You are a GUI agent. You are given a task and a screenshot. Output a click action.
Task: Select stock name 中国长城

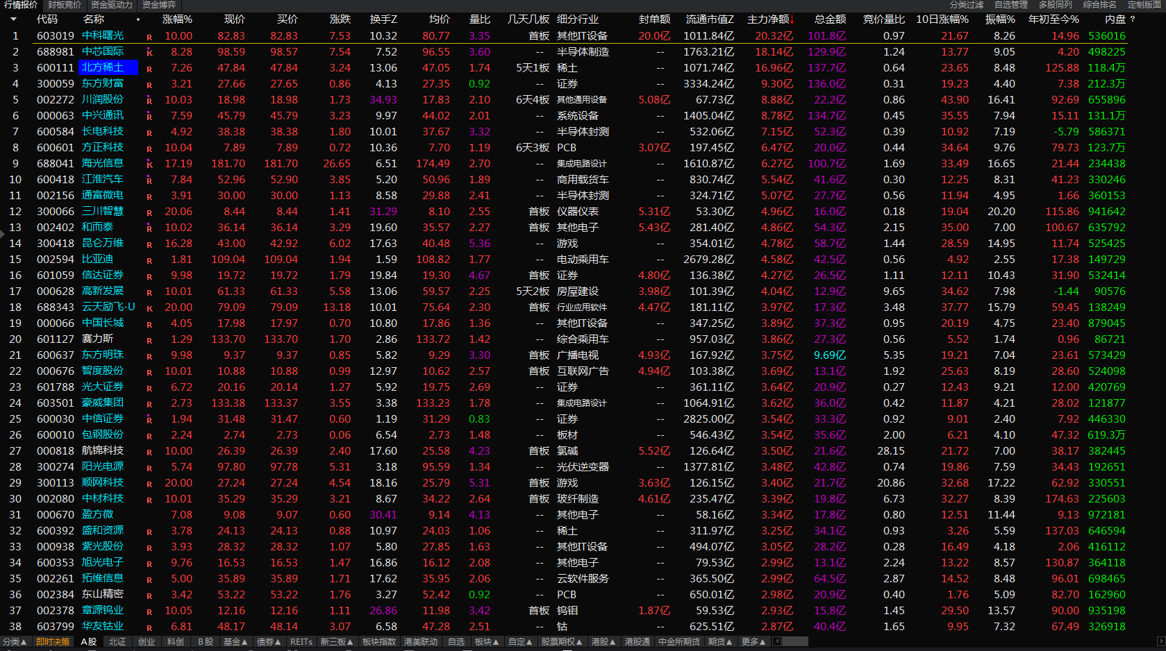[x=103, y=323]
